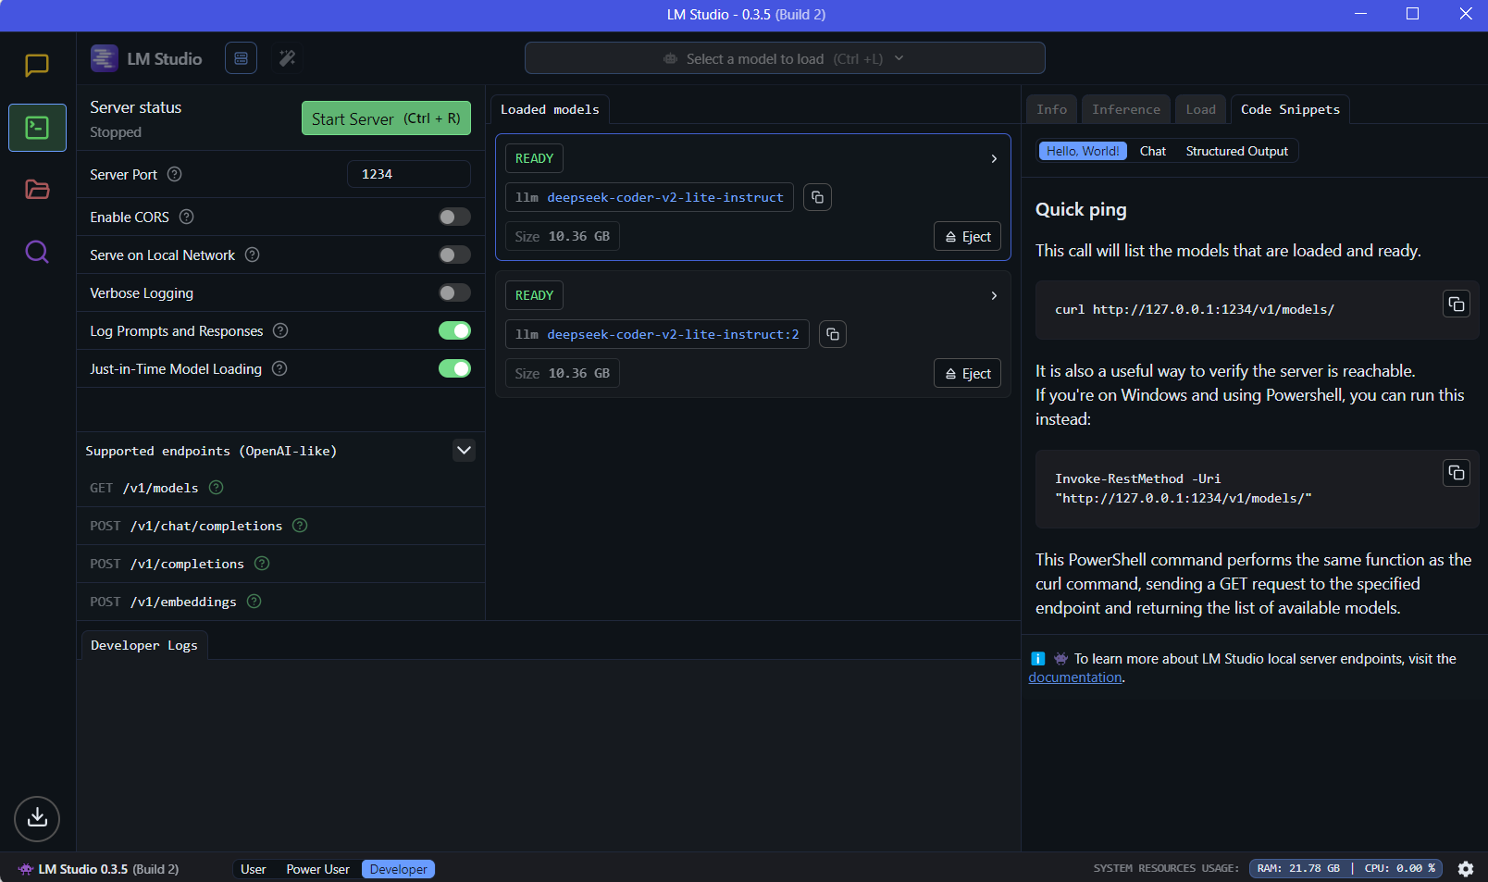Collapse the Supported endpoints section
The image size is (1488, 882).
point(464,451)
